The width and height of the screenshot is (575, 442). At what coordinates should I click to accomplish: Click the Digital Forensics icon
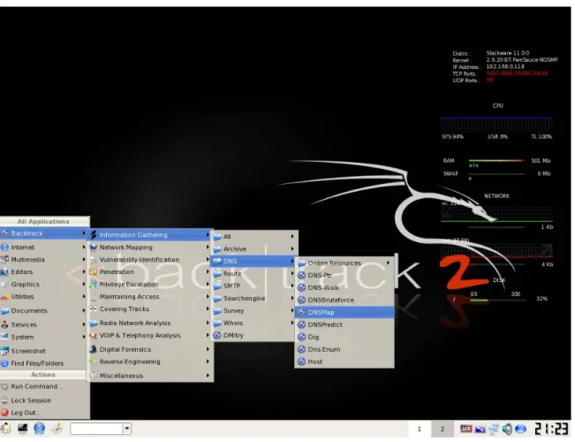(x=94, y=349)
